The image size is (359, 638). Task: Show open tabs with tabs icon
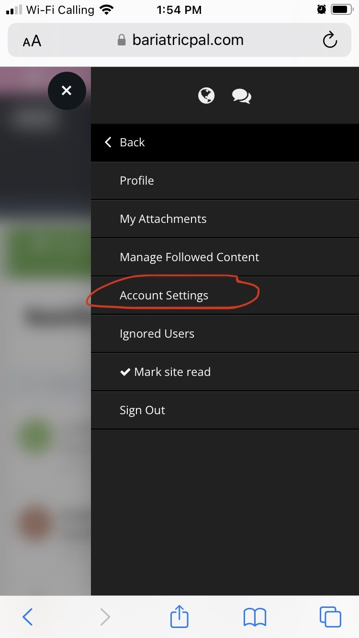[x=330, y=616]
